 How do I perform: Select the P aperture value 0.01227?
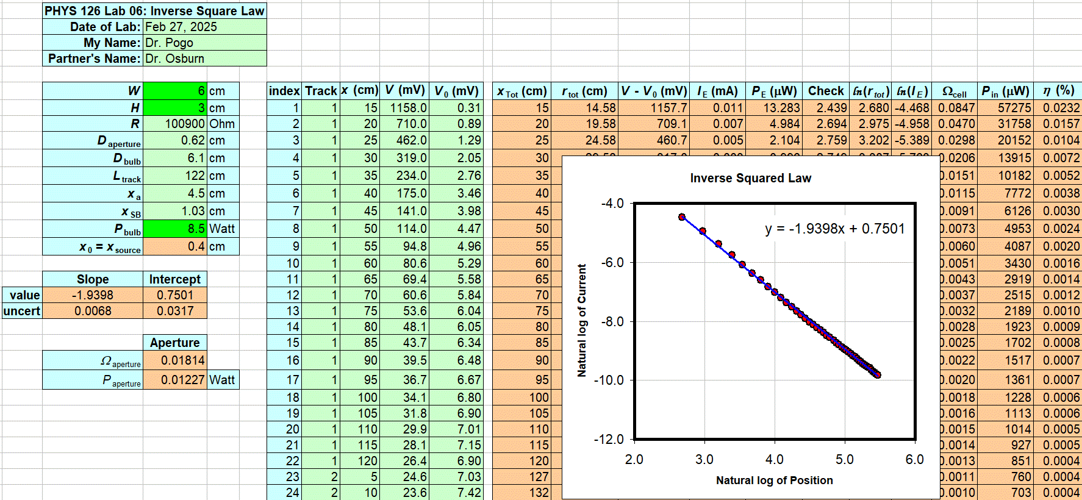click(175, 380)
